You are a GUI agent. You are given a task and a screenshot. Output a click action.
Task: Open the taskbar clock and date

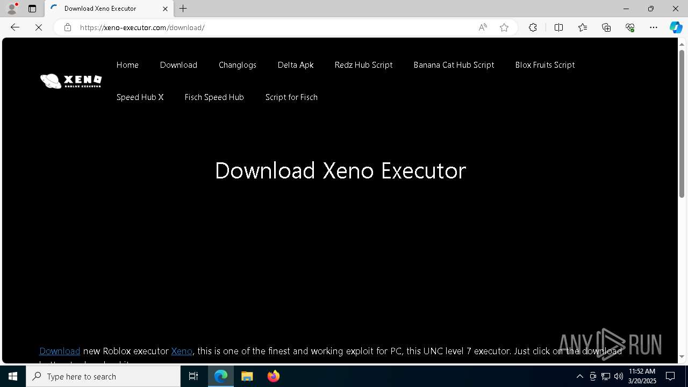click(x=642, y=376)
